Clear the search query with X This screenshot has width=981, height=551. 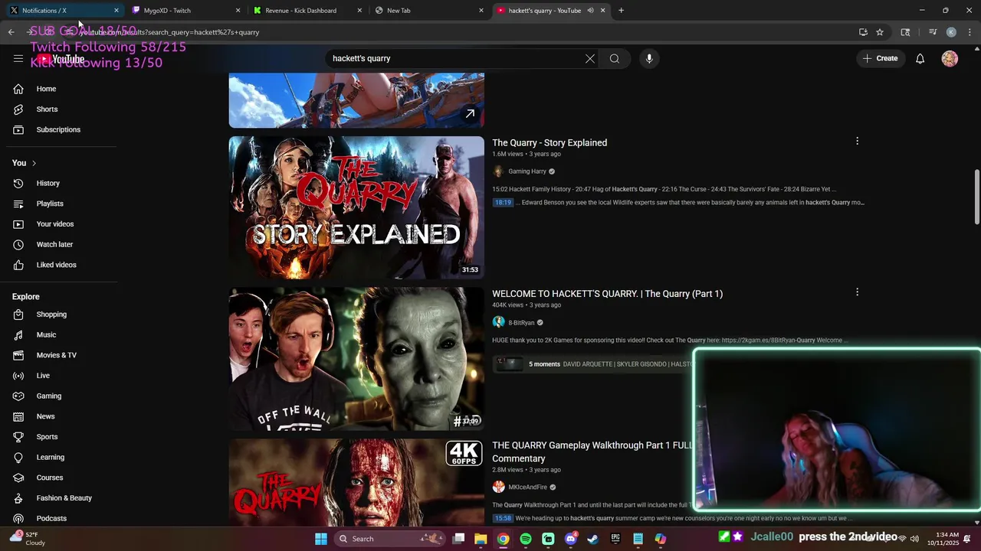[x=590, y=59]
